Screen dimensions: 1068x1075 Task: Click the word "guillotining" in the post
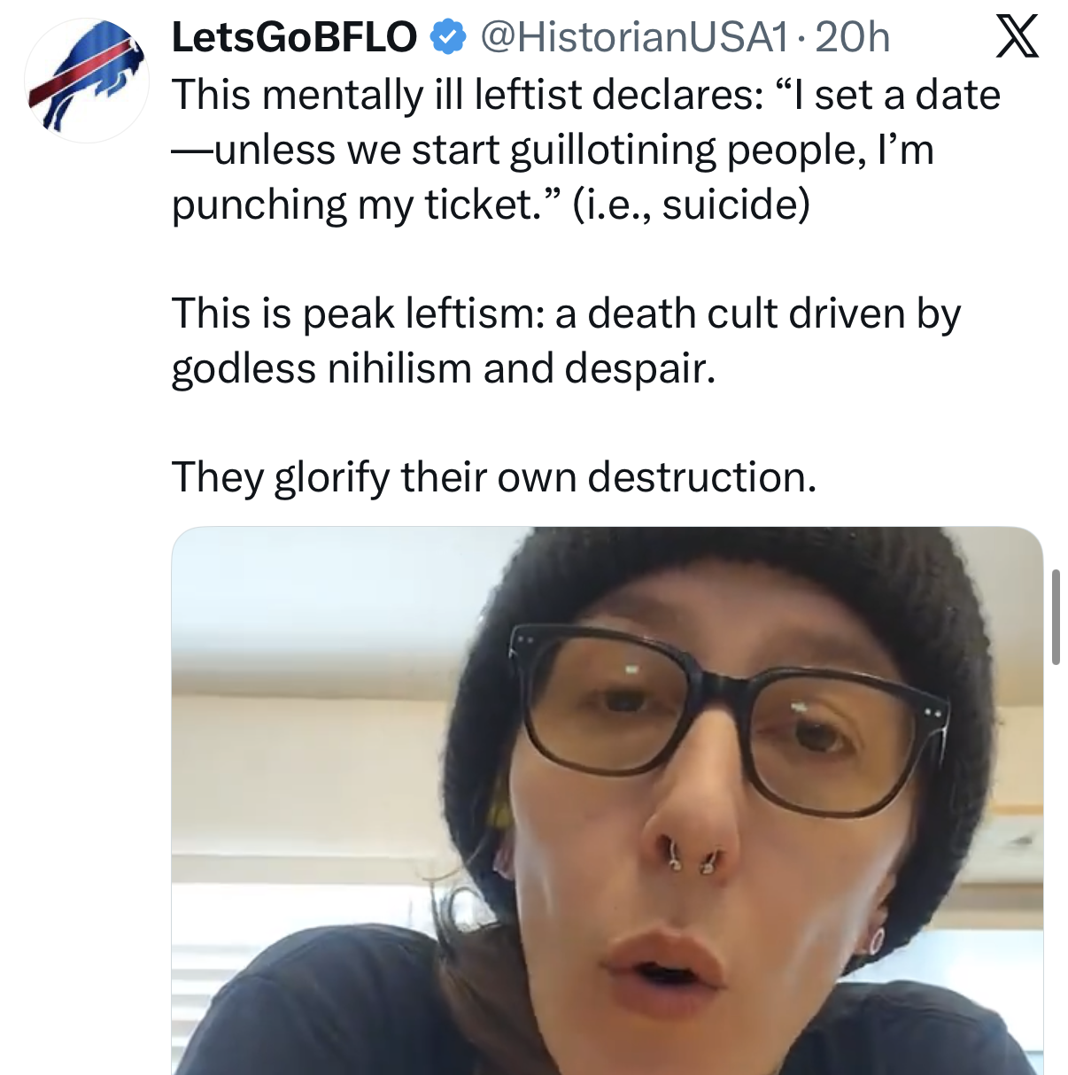point(613,150)
